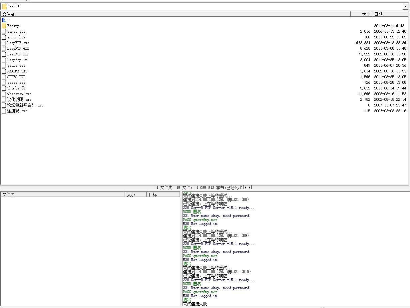Select the README.TXT file icon
410x308 pixels.
click(x=4, y=71)
